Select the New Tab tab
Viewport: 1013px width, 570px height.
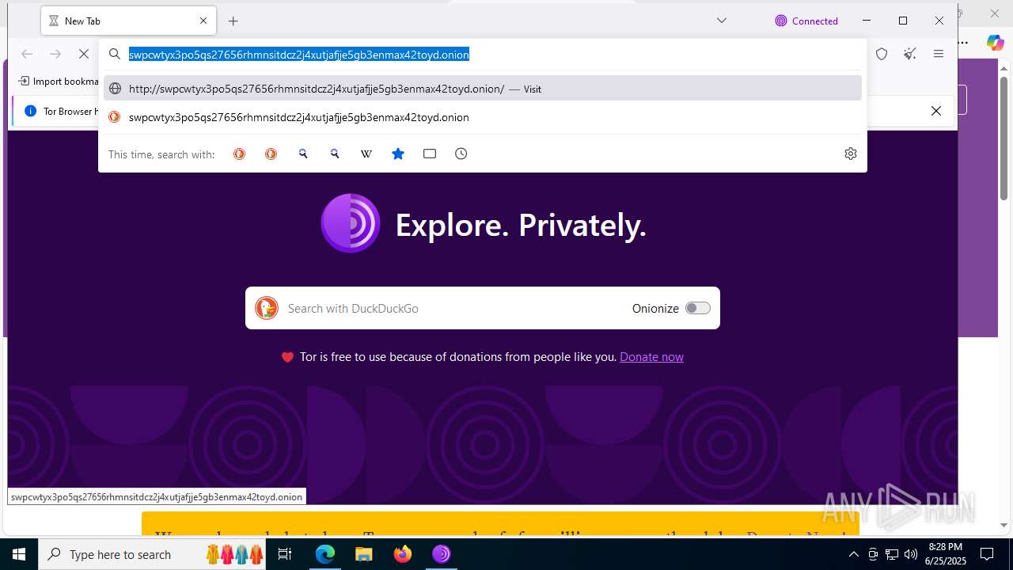point(129,21)
